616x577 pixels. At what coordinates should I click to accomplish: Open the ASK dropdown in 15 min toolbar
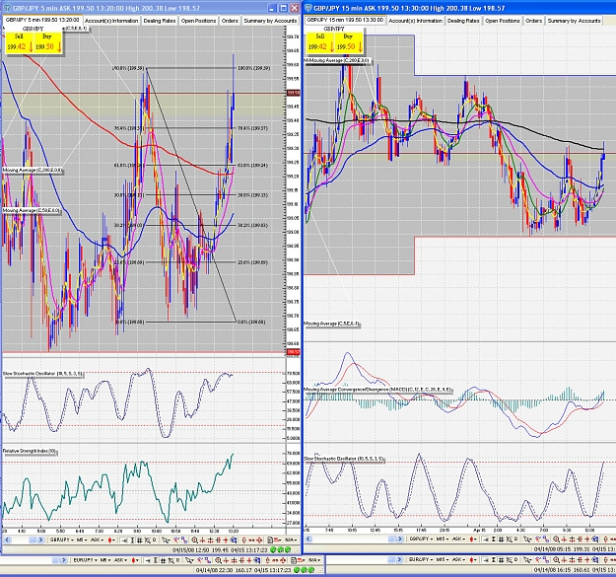coord(458,539)
